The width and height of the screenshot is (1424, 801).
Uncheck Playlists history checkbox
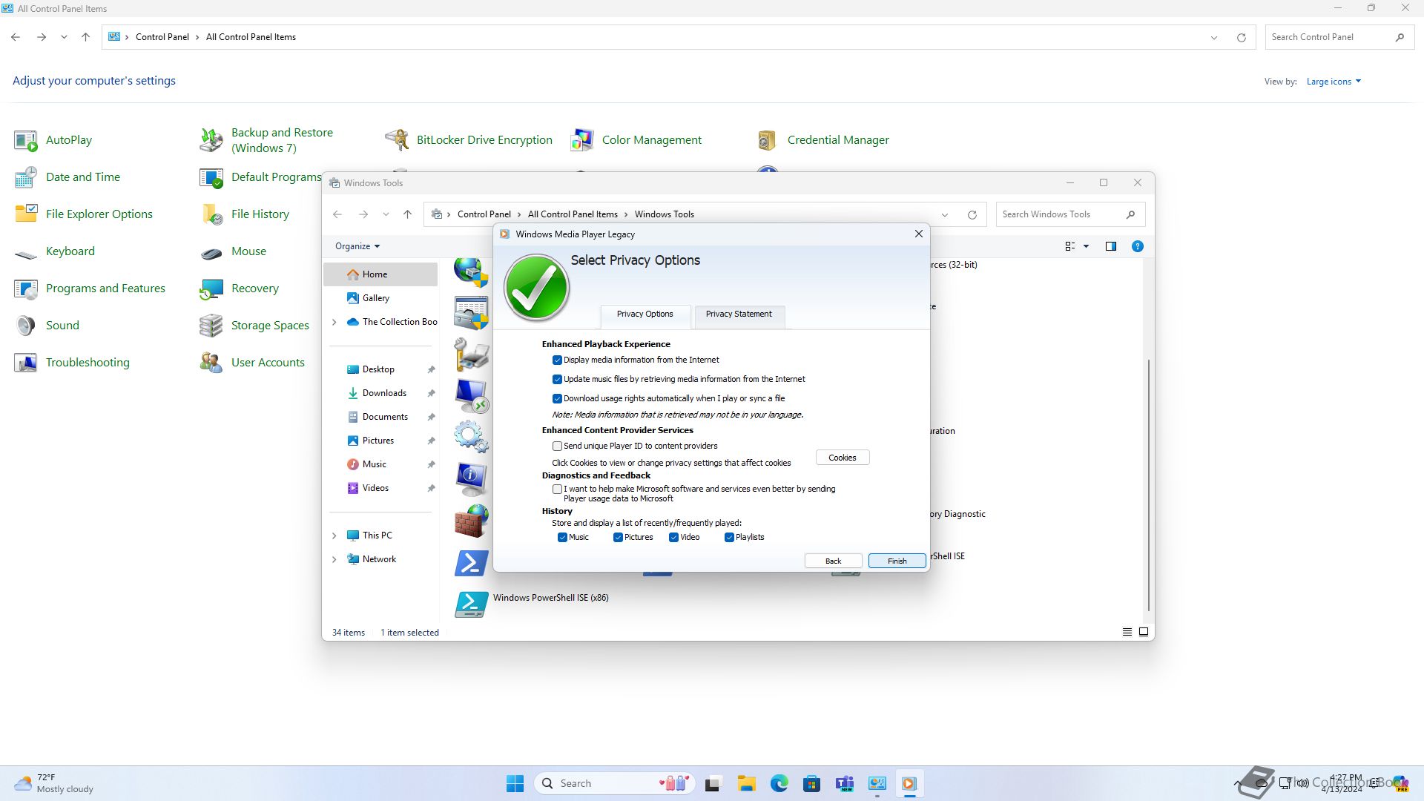coord(729,538)
